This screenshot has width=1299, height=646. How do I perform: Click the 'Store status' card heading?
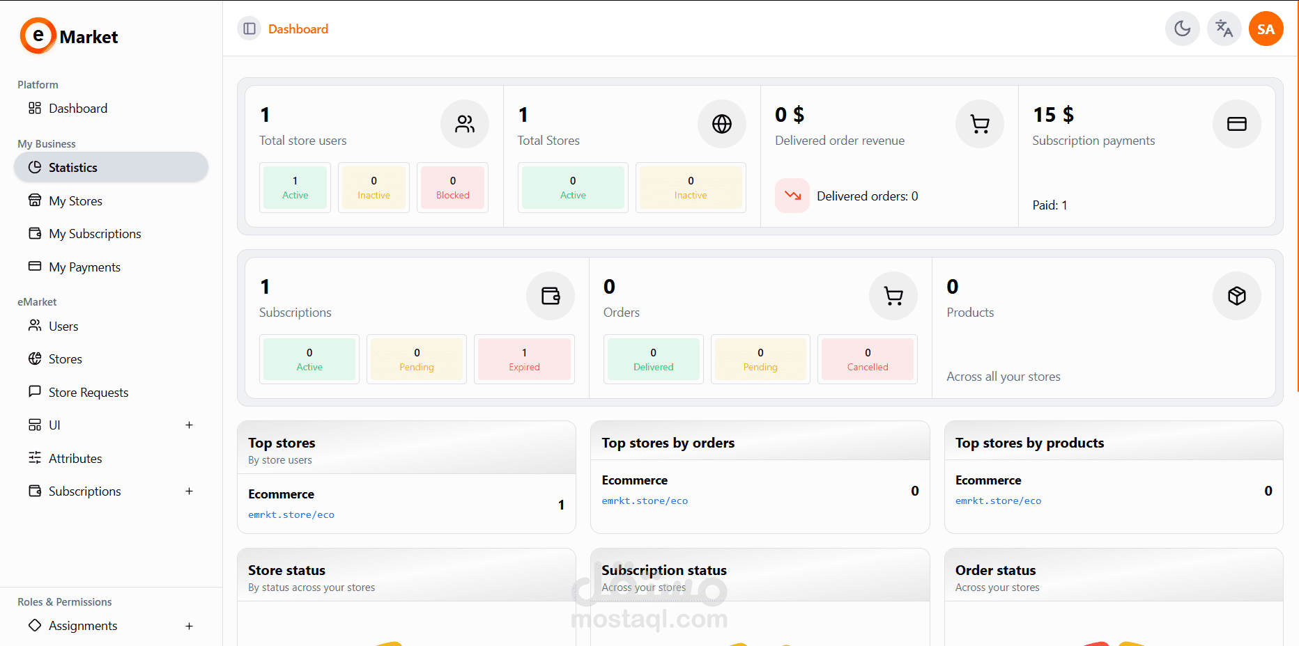(286, 570)
